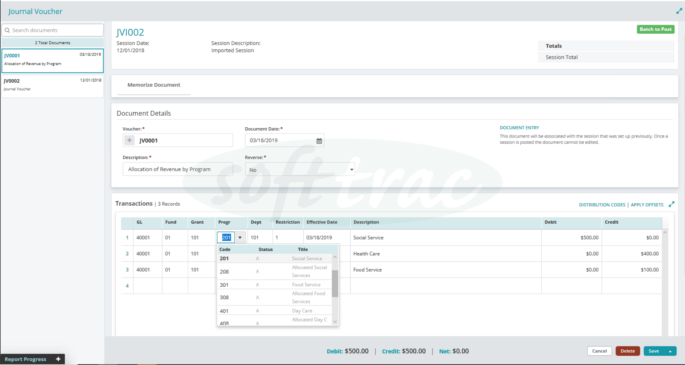Open the Memorize Document tab
685x365 pixels.
click(154, 85)
